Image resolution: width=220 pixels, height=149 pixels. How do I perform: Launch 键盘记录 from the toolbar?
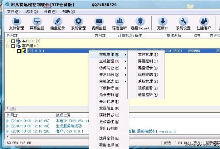click(57, 24)
